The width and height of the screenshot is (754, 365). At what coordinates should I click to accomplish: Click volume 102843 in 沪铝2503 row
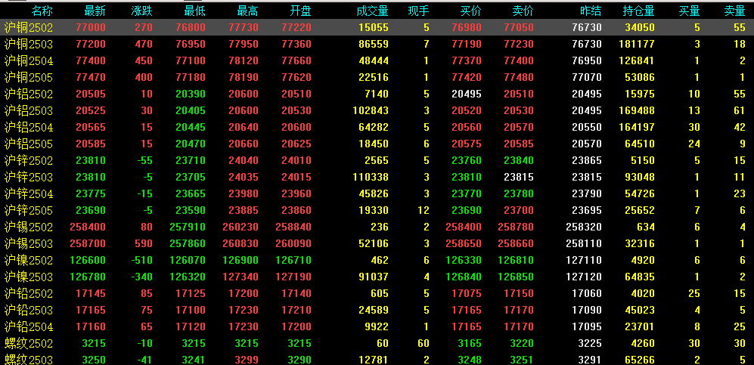(x=371, y=110)
